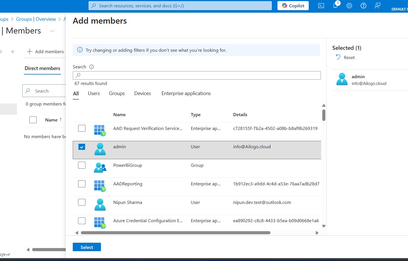
Task: Click left arrow of Members pane scrollbar
Action: 28,249
